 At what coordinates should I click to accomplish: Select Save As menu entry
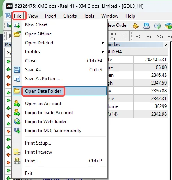click(x=59, y=70)
